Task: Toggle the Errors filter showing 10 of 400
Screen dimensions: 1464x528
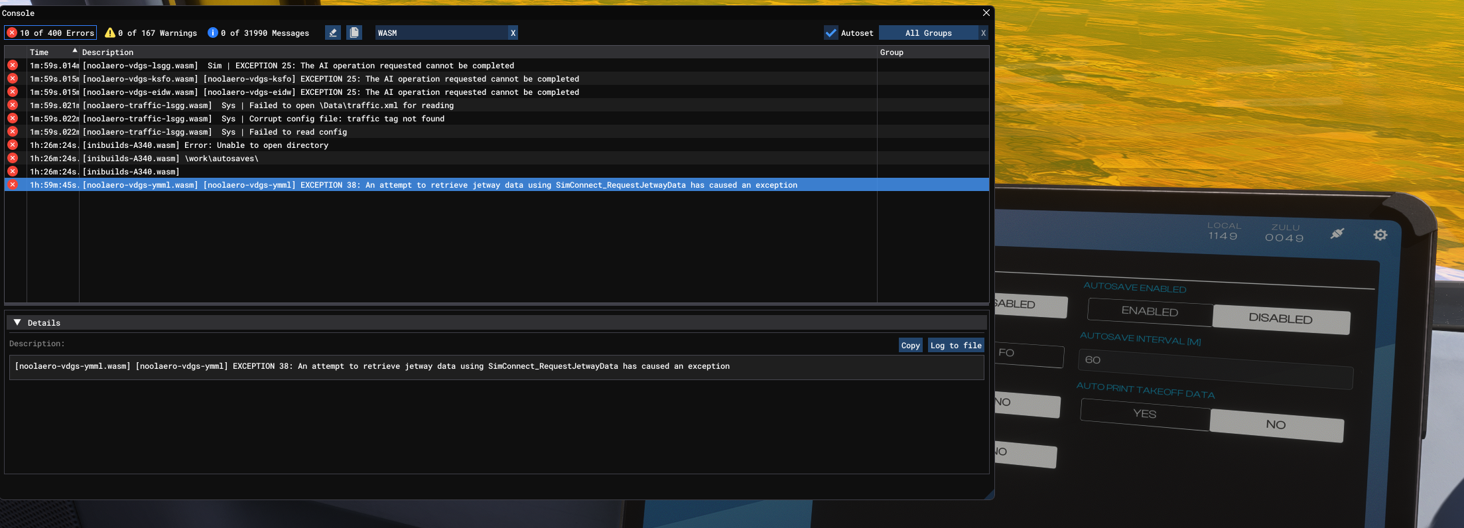Action: pyautogui.click(x=50, y=33)
